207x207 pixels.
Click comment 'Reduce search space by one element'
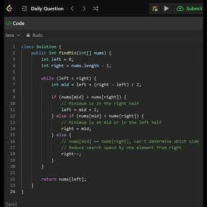(x=121, y=148)
